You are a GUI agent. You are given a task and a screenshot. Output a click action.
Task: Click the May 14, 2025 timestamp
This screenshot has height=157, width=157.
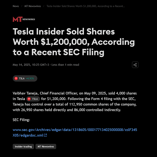pyautogui.click(x=31, y=65)
